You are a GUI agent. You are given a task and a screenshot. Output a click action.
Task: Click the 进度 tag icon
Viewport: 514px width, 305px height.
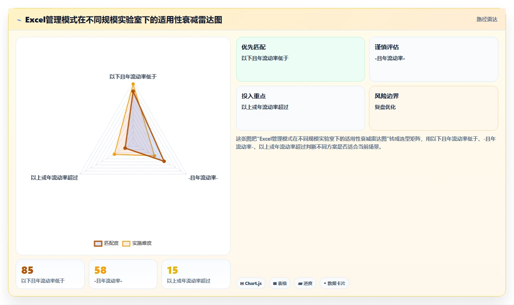pos(300,283)
